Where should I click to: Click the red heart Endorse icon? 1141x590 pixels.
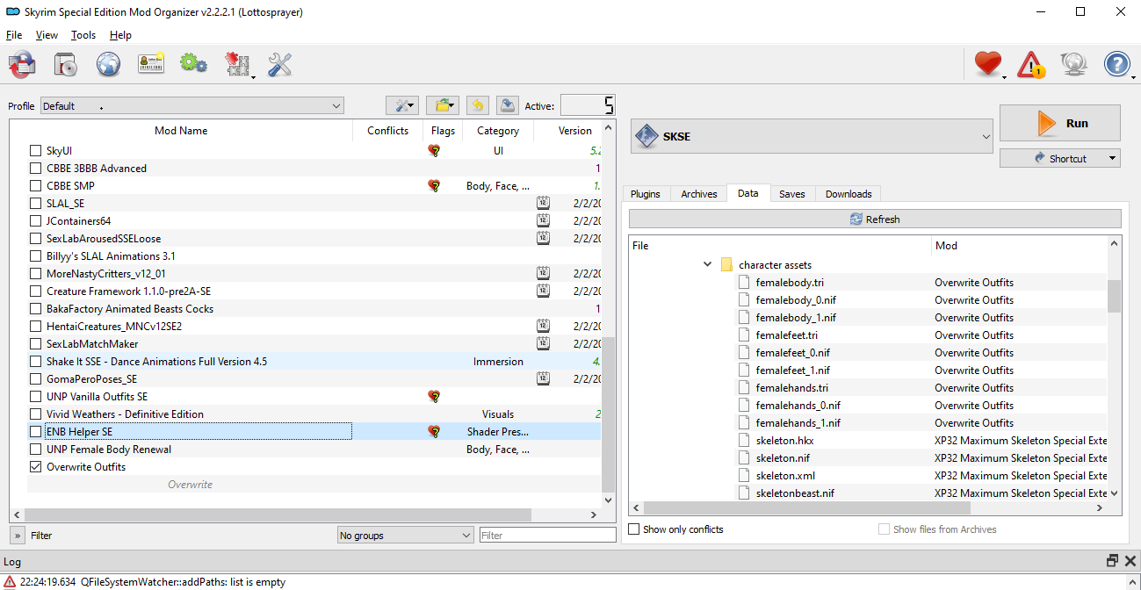click(x=988, y=64)
